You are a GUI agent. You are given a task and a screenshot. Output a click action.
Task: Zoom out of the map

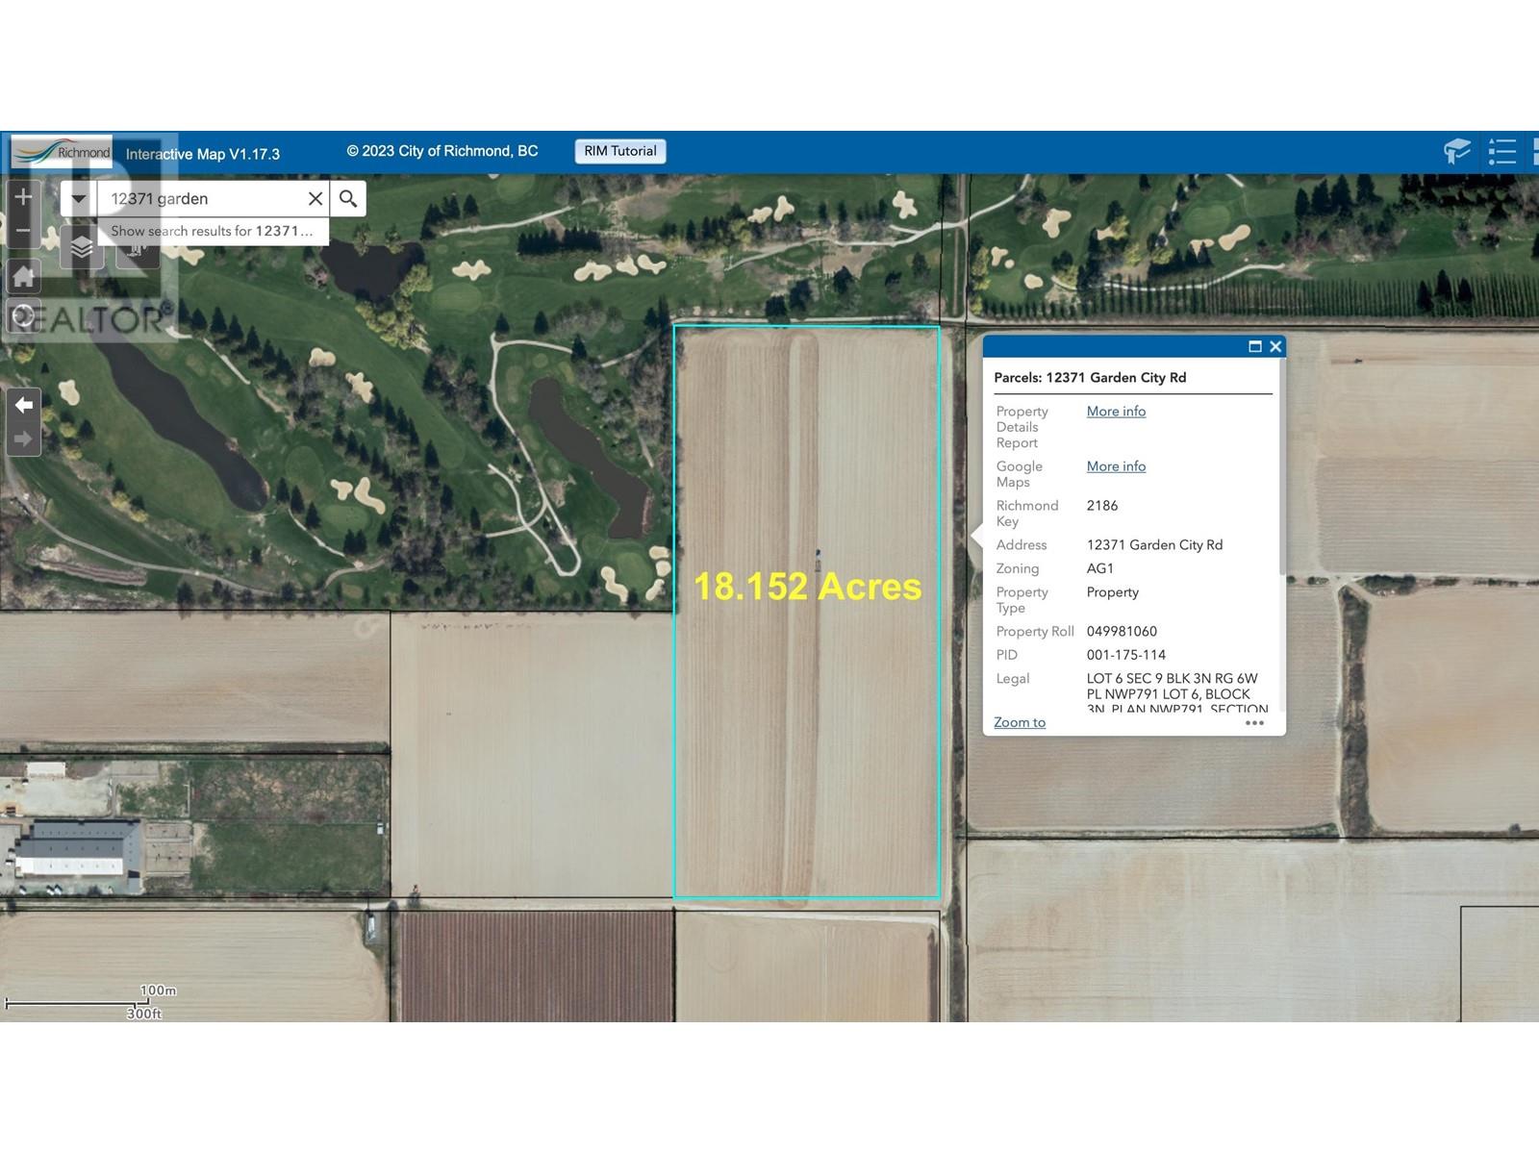(x=23, y=231)
